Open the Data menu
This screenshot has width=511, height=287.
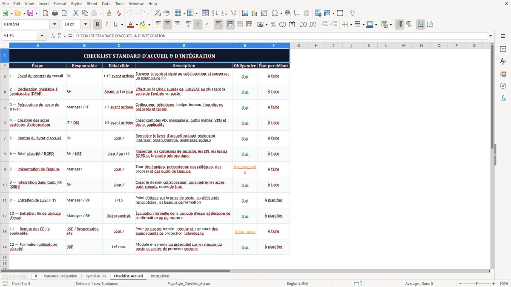(106, 3)
